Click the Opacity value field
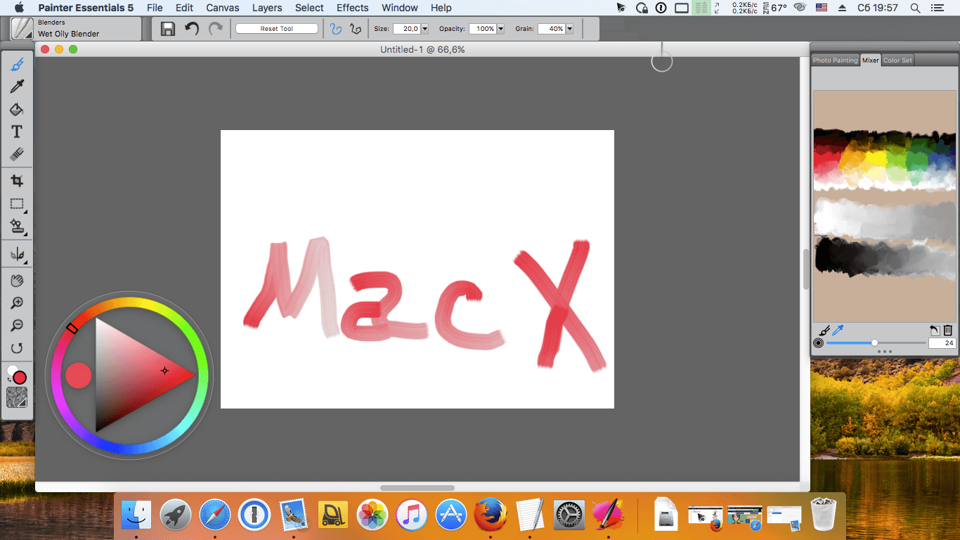The height and width of the screenshot is (540, 960). pyautogui.click(x=482, y=29)
